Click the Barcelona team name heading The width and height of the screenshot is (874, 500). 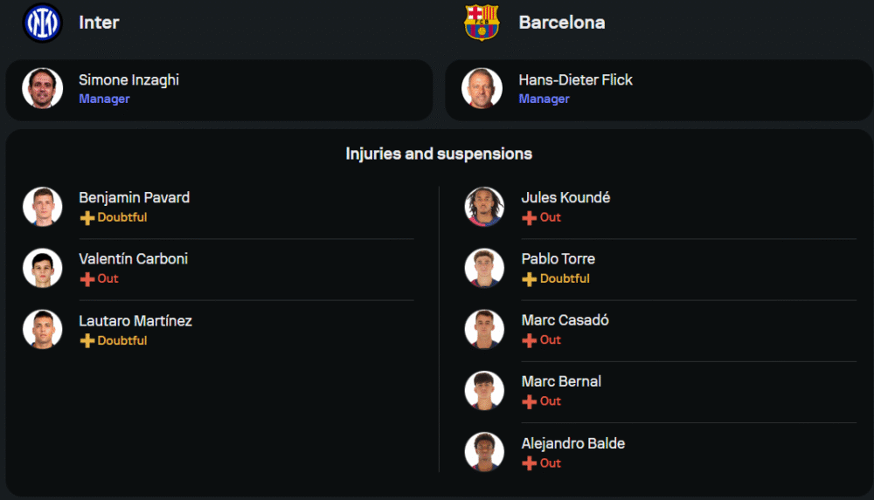pos(561,23)
